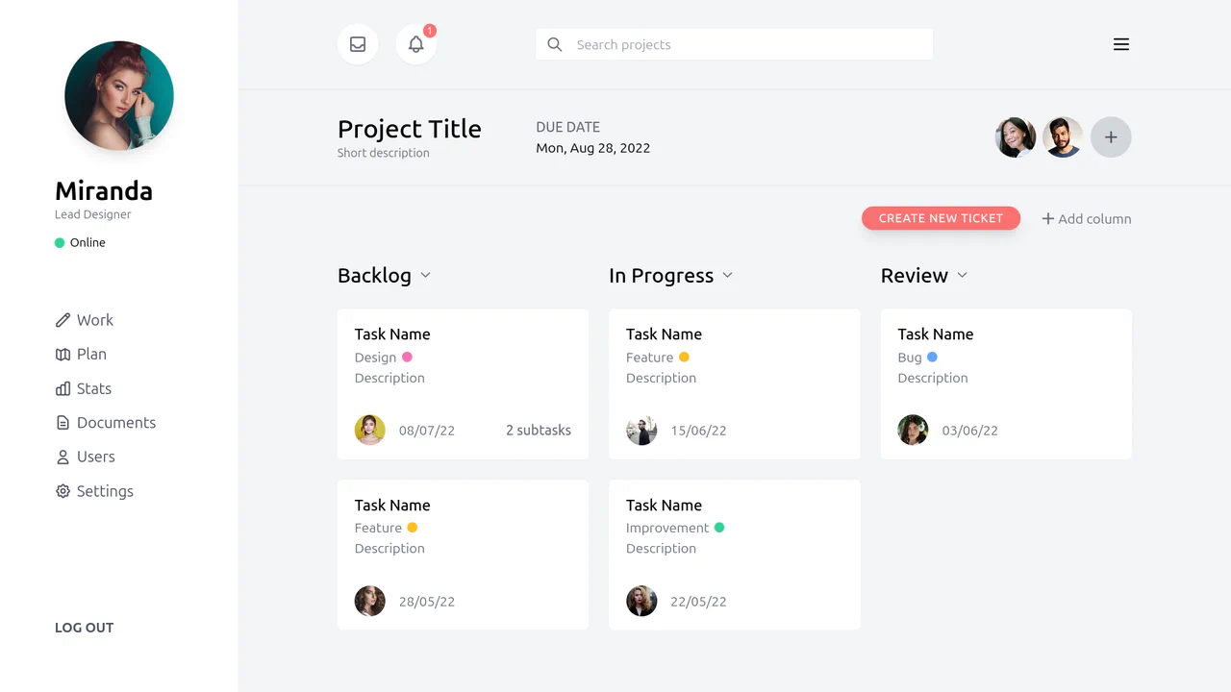Click the pink Design tag dot

coord(407,357)
